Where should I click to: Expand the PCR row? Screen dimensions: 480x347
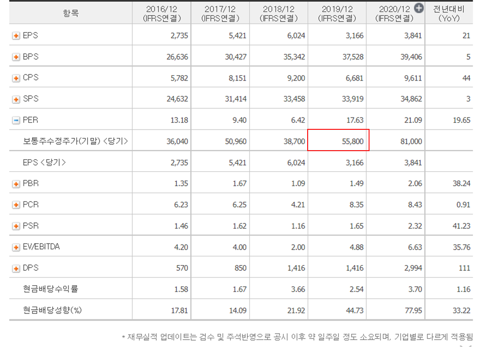[16, 205]
